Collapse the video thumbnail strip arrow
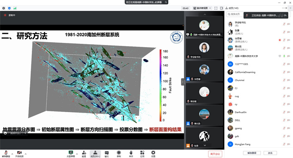The height and width of the screenshot is (158, 293). point(183,82)
